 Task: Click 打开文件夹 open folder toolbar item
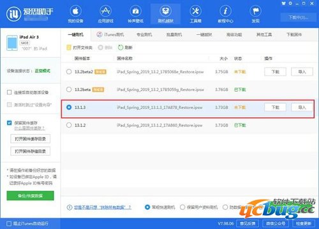pos(80,48)
